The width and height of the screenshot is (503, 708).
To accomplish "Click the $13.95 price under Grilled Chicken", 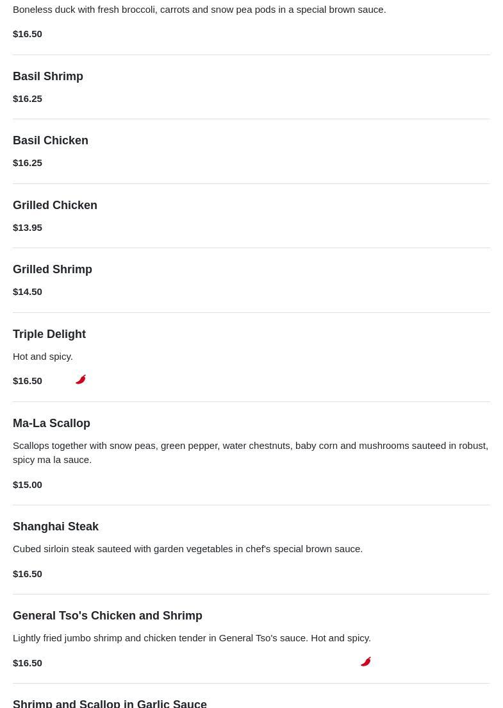I will click(x=28, y=227).
